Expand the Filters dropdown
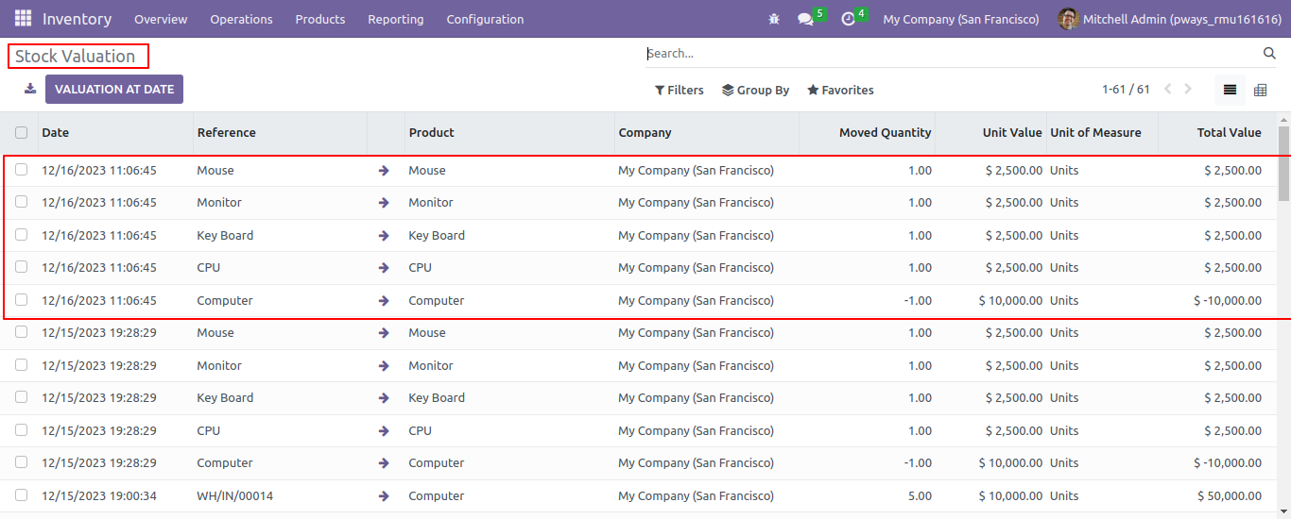 [x=679, y=90]
